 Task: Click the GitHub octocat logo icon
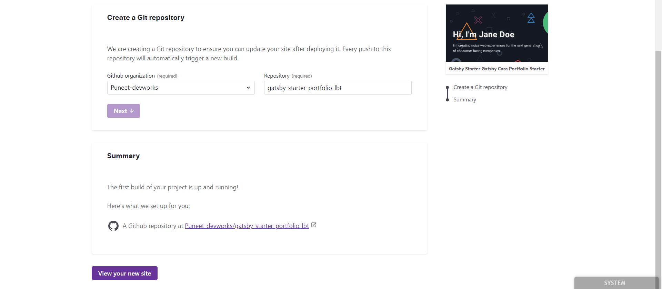[x=113, y=226]
